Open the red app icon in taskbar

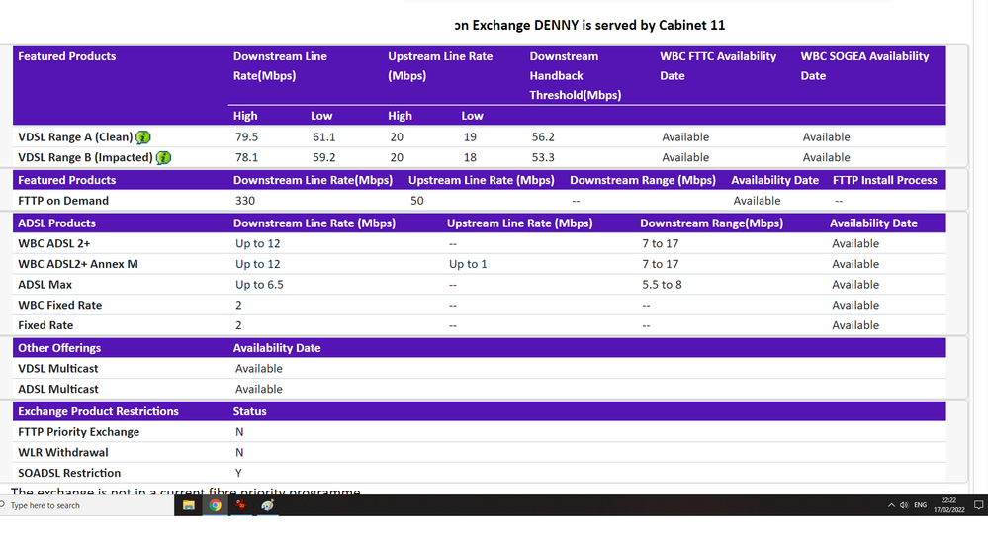coord(240,505)
